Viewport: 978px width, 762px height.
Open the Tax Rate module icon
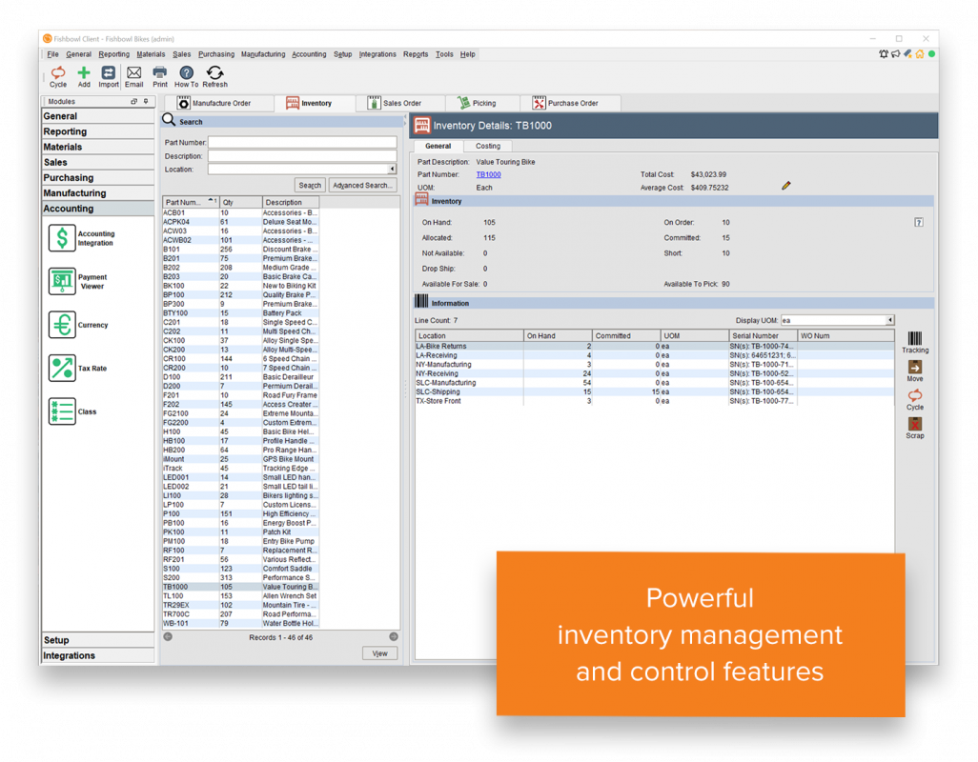click(62, 369)
